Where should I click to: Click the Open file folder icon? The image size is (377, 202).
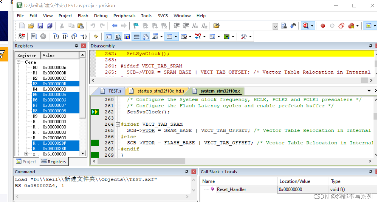(x=31, y=26)
